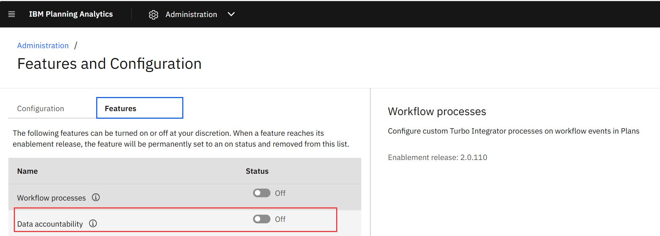Image resolution: width=660 pixels, height=236 pixels.
Task: Click the Name column header
Action: point(28,171)
